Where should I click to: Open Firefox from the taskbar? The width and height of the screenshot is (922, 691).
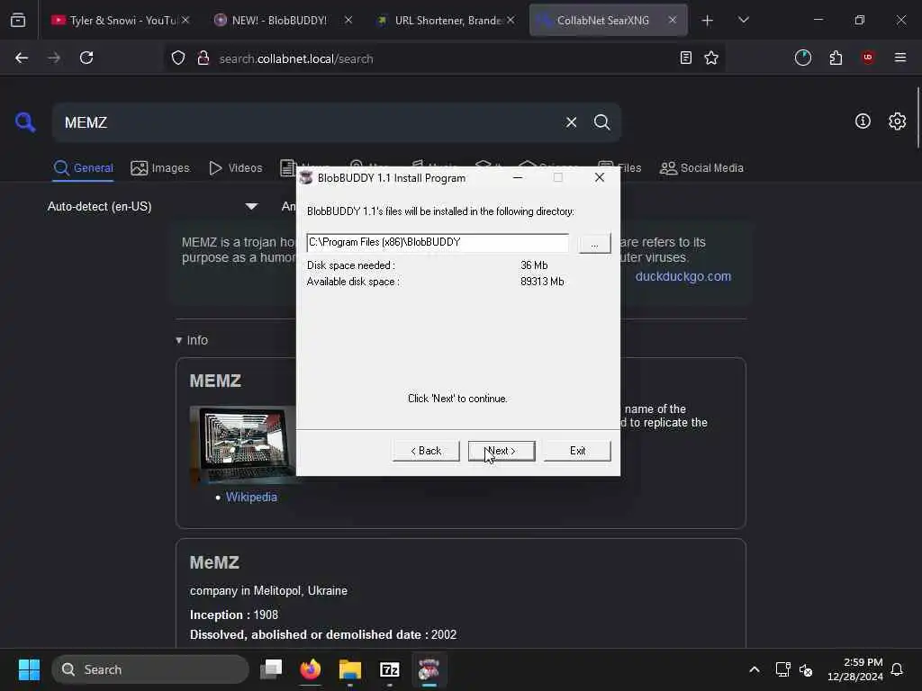[311, 669]
